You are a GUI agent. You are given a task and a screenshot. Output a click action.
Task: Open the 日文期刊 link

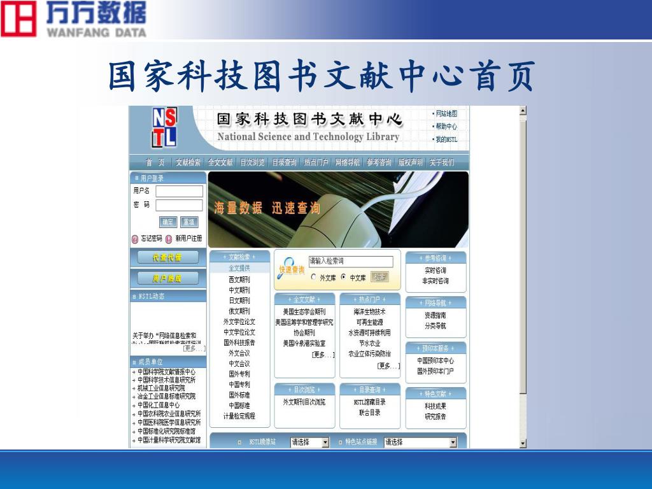[x=239, y=301]
